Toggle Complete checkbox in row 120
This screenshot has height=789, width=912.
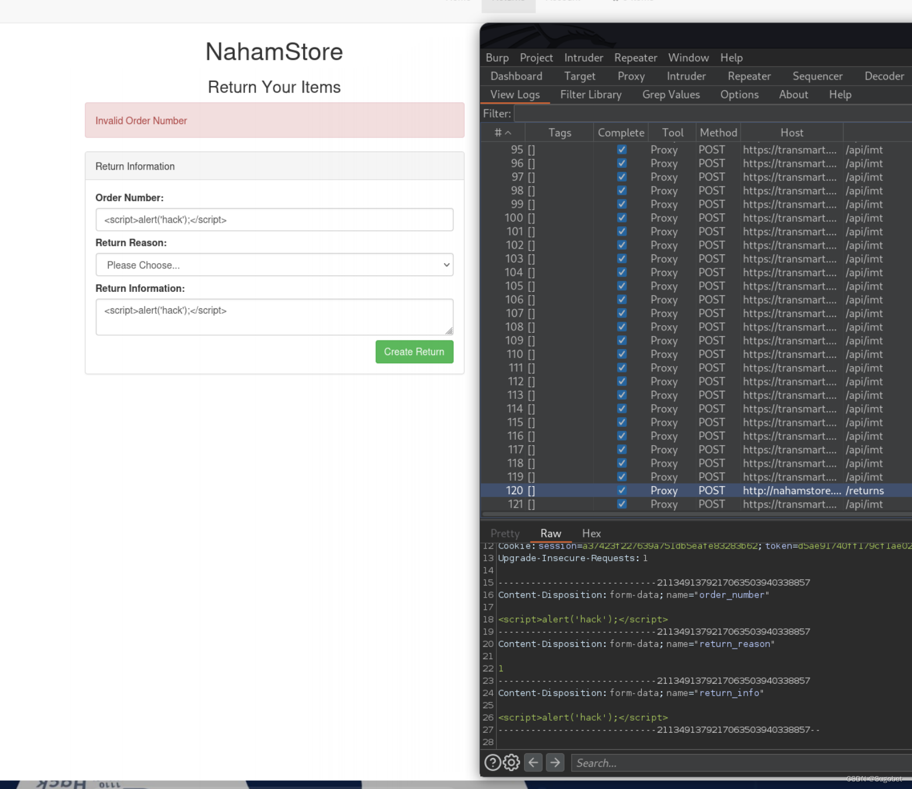click(622, 490)
